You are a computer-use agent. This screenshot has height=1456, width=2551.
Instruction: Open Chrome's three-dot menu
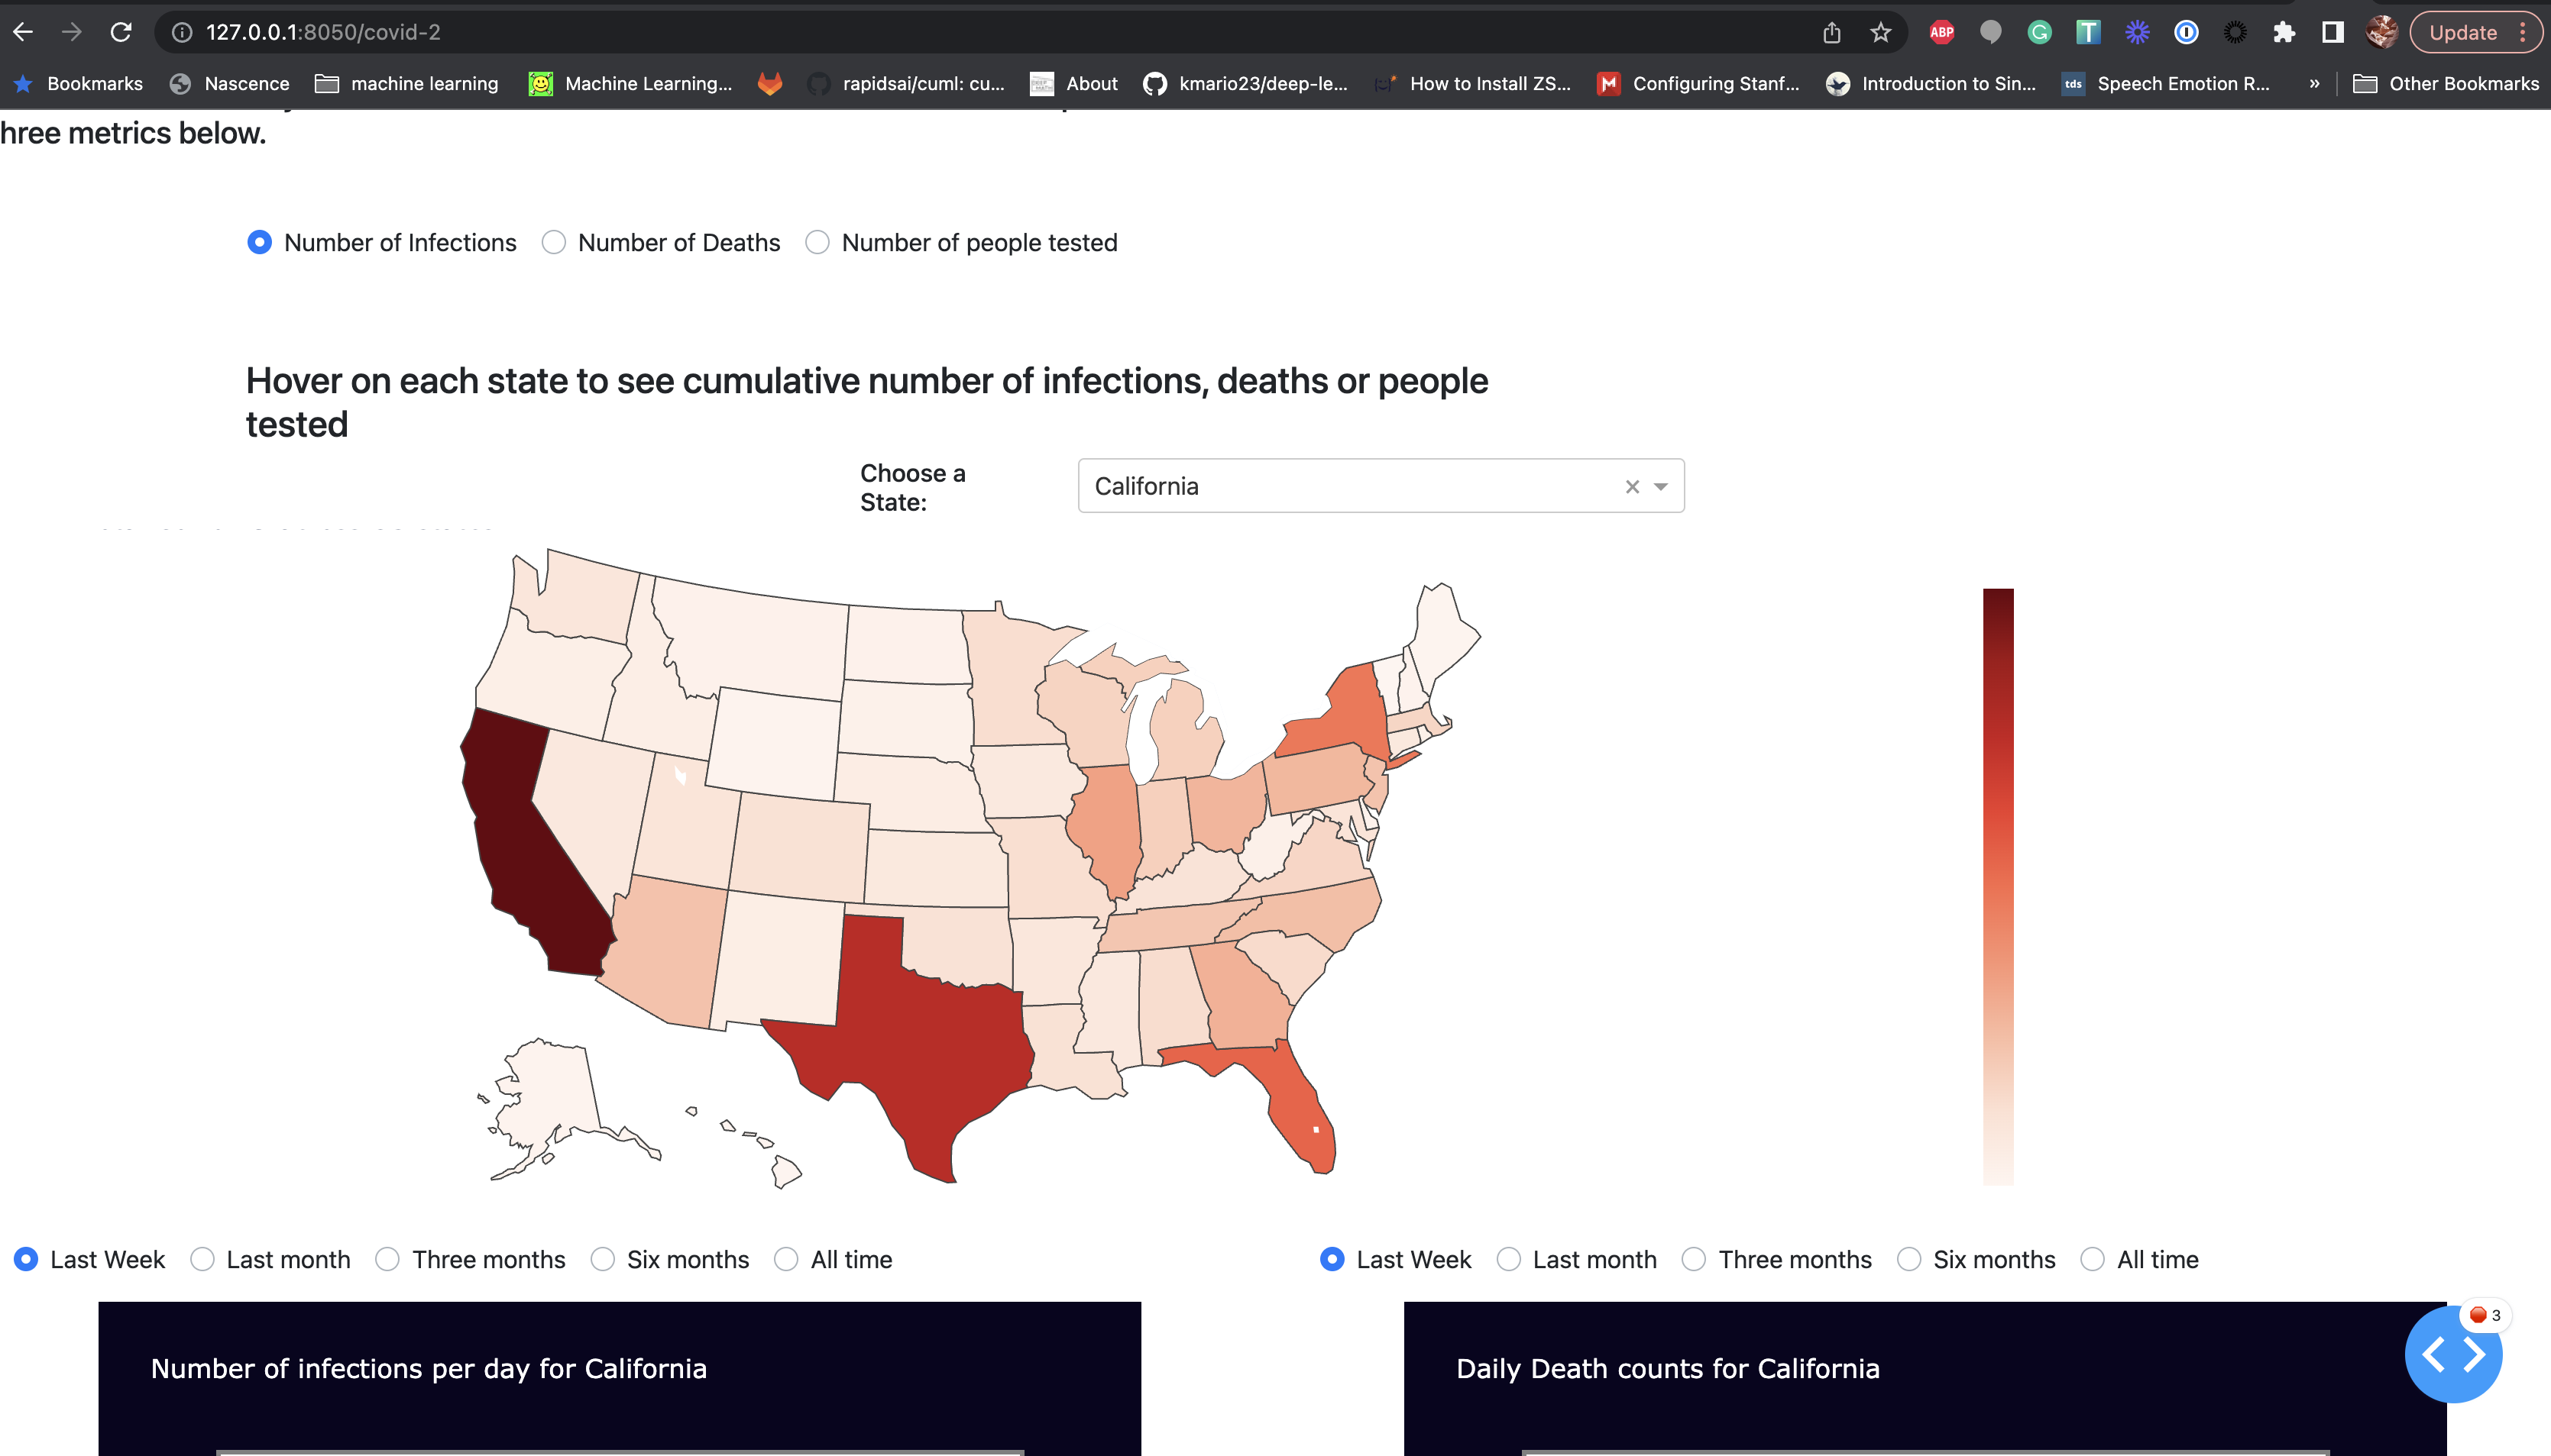(2523, 32)
